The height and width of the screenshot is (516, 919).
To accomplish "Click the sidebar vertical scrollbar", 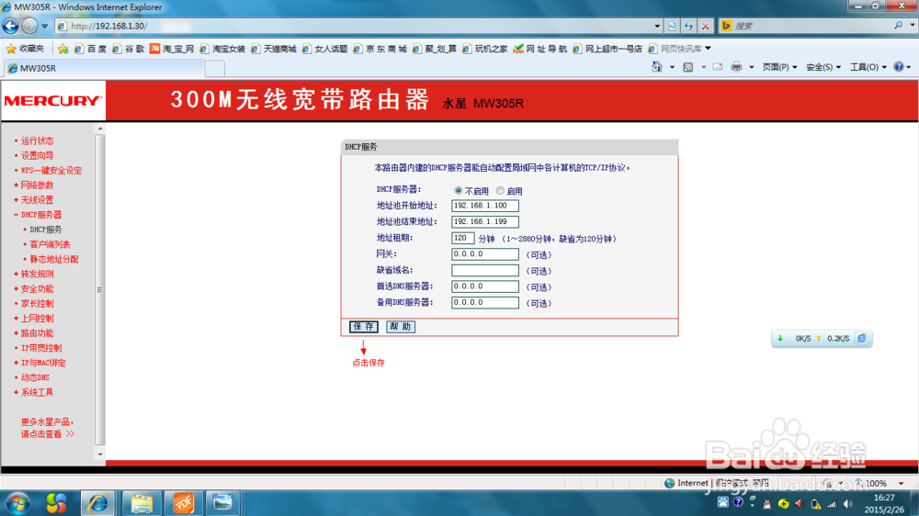I will pyautogui.click(x=99, y=289).
